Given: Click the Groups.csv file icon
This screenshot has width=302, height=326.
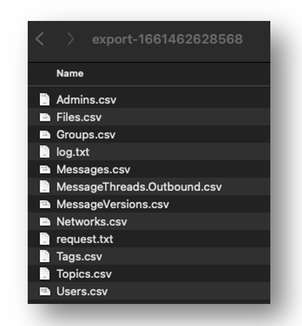Looking at the screenshot, I should click(45, 135).
